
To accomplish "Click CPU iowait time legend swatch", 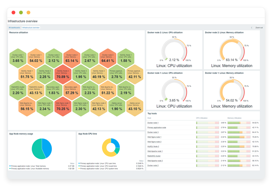I will (x=79, y=166).
